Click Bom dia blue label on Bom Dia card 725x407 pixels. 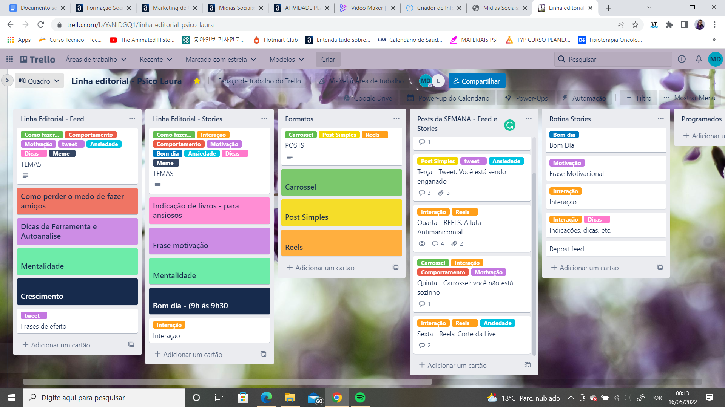click(564, 135)
